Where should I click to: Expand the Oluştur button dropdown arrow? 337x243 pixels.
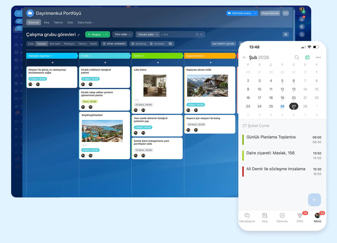tap(107, 34)
